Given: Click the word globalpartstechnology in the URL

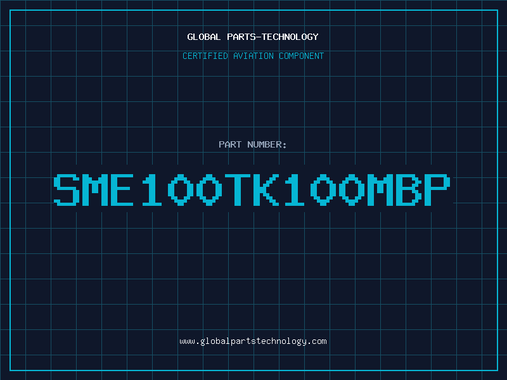Looking at the screenshot, I should point(253,341).
